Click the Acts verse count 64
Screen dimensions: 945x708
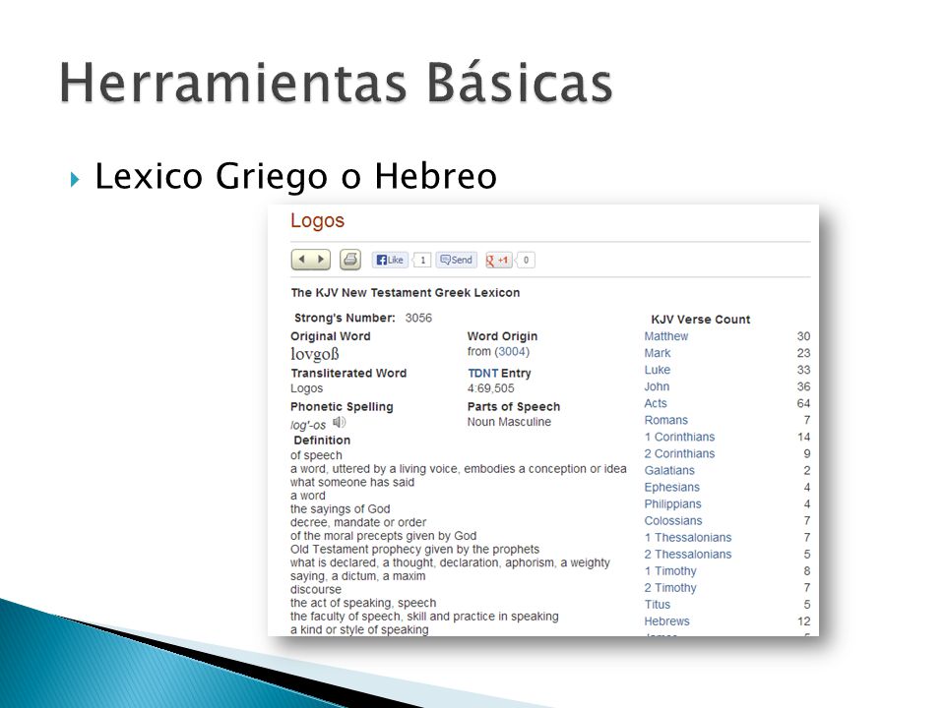[x=803, y=403]
